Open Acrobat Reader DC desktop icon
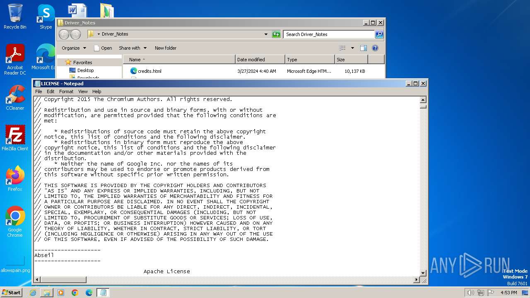 [x=15, y=60]
